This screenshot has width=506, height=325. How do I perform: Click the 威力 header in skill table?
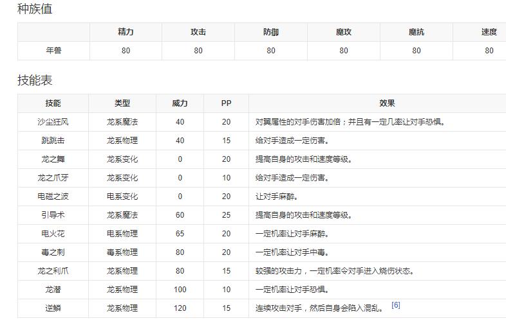coord(180,103)
